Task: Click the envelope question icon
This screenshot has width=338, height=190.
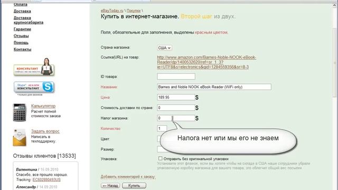Action: (20, 138)
